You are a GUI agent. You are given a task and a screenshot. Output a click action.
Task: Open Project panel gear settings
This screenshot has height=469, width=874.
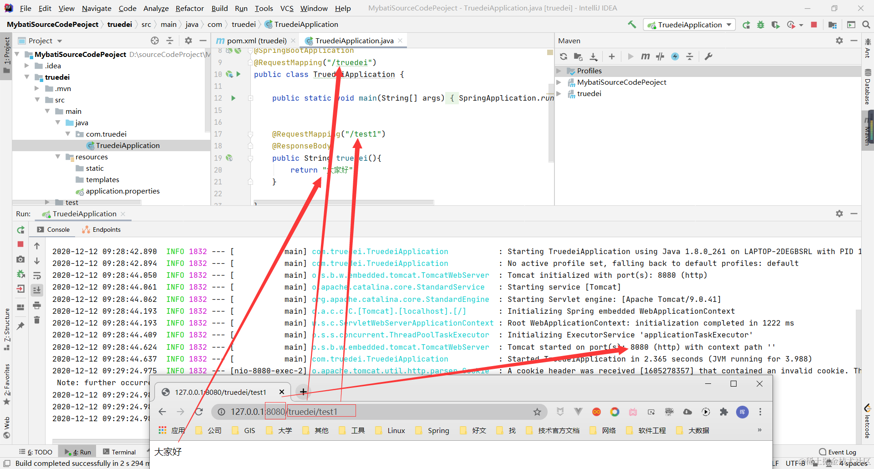tap(188, 41)
